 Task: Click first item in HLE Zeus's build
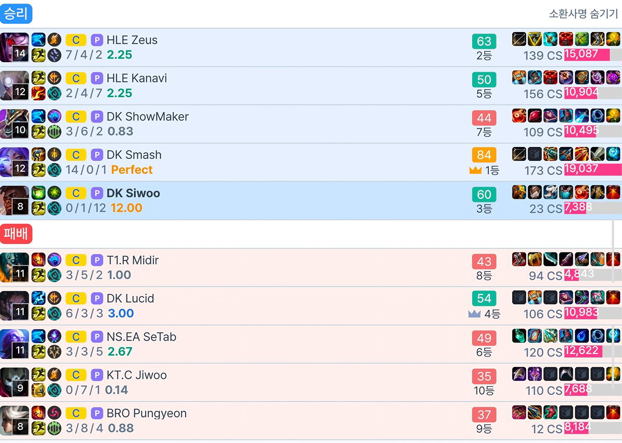[519, 39]
